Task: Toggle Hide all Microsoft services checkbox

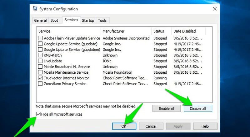Action: [x=38, y=114]
